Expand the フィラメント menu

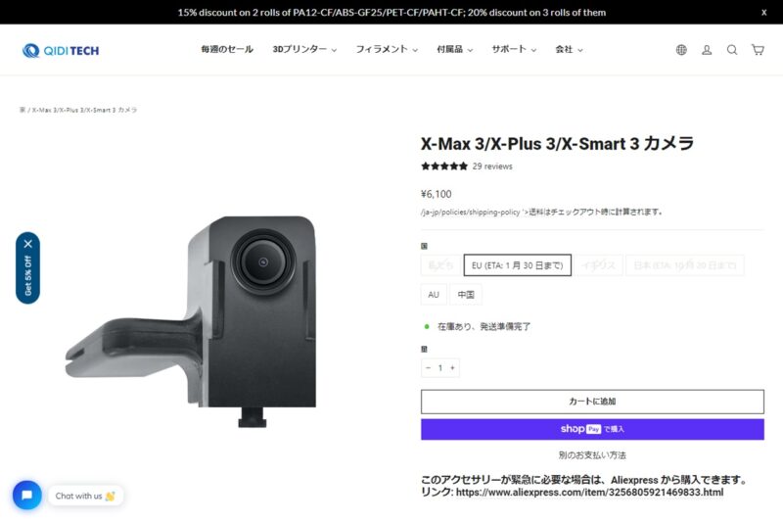[x=386, y=49]
